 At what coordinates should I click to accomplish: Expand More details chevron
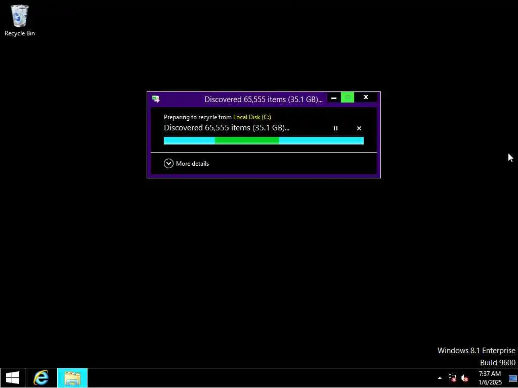(168, 164)
